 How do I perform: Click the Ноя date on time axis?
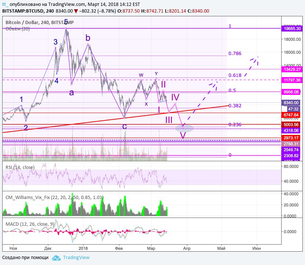click(13, 248)
